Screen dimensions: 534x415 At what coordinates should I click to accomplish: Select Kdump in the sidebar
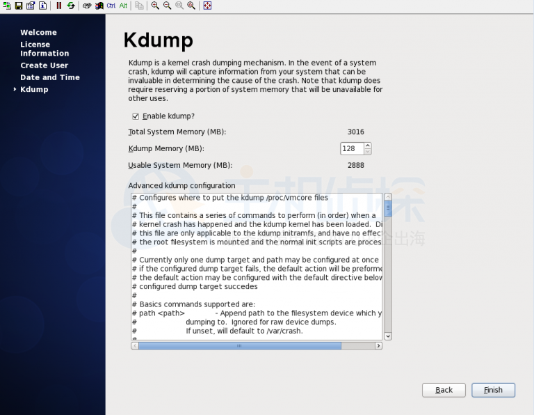34,89
